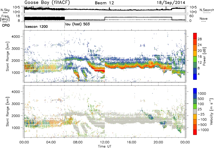Click the CPID change marker near 06:00
The image size is (214, 148).
[x=64, y=25]
